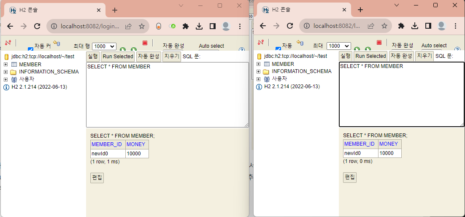Viewport: 465px width, 217px height.
Task: Expand INFORMATION_SCHEMA node in right window
Action: coord(258,71)
